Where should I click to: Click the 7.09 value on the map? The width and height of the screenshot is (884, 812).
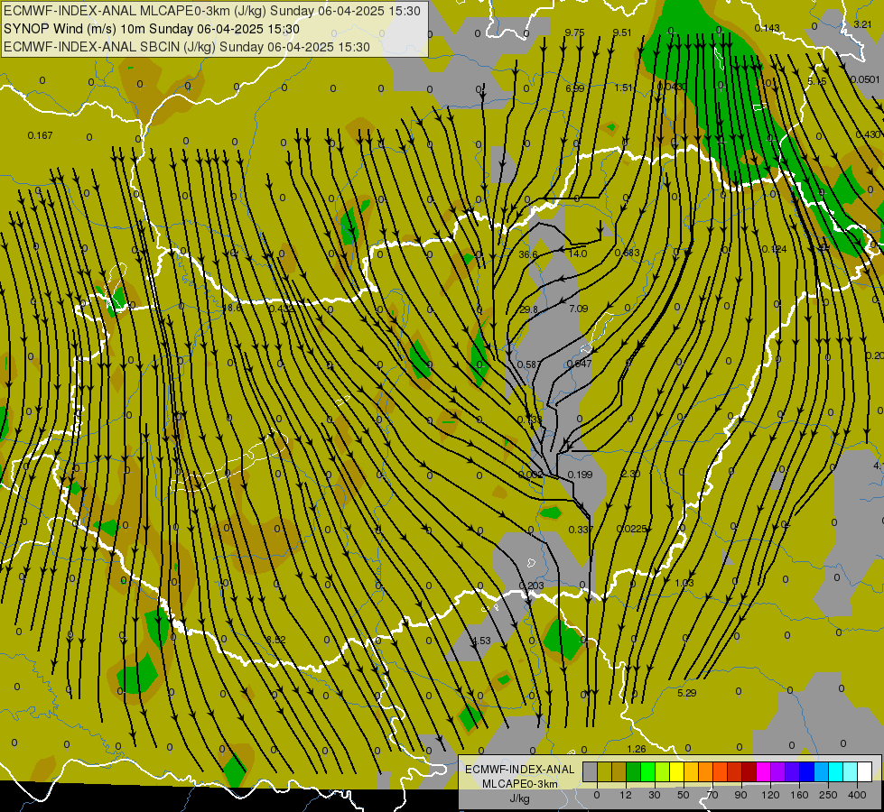(579, 309)
